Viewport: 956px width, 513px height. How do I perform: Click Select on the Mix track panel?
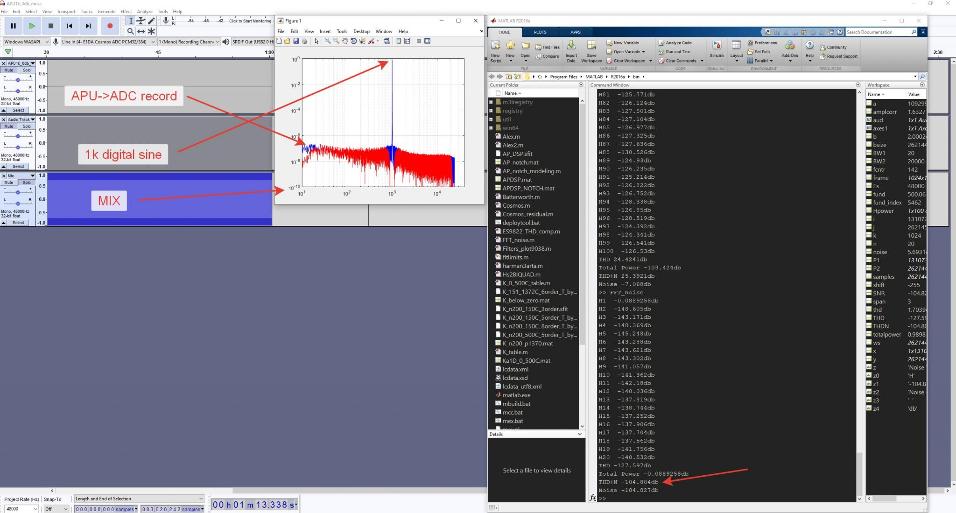19,223
